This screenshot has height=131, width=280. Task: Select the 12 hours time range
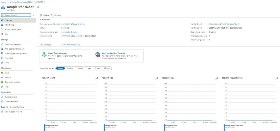click(79, 68)
